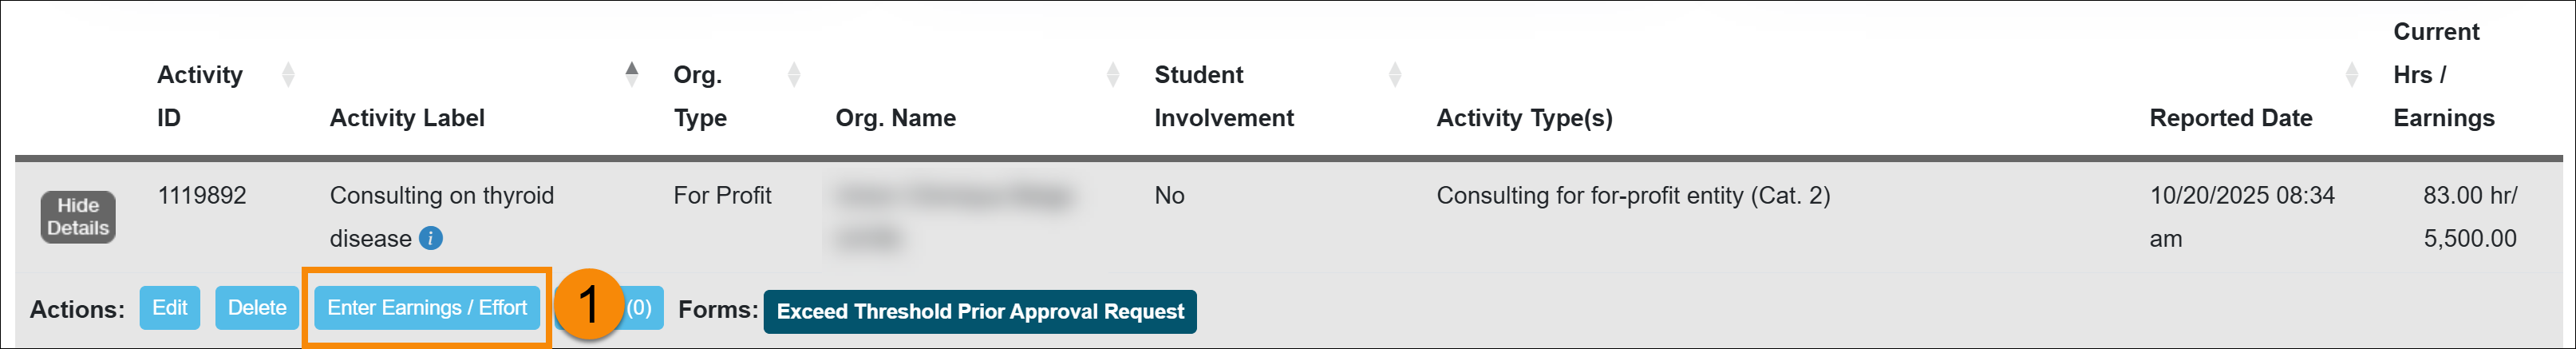2576x349 pixels.
Task: Sort using Org. Name column arrows
Action: click(x=1113, y=75)
